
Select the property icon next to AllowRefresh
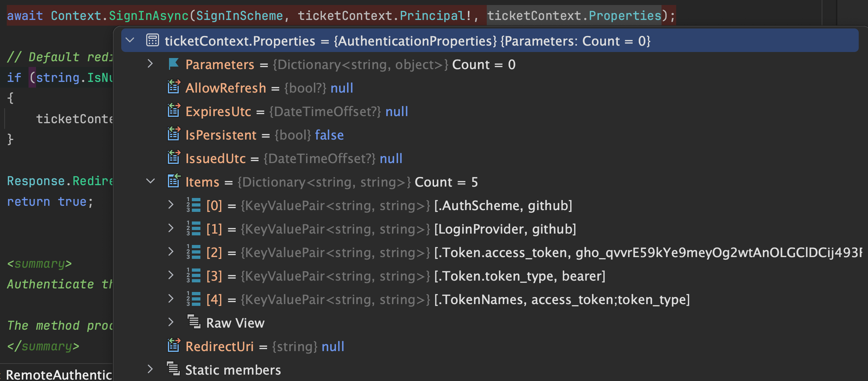tap(174, 87)
